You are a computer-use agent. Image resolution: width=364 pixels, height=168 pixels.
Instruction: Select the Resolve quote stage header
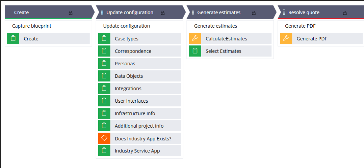click(x=304, y=13)
